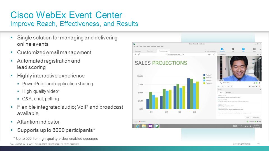Switch to the Quickstart tab
The height and width of the screenshot is (151, 269).
[x=138, y=51]
